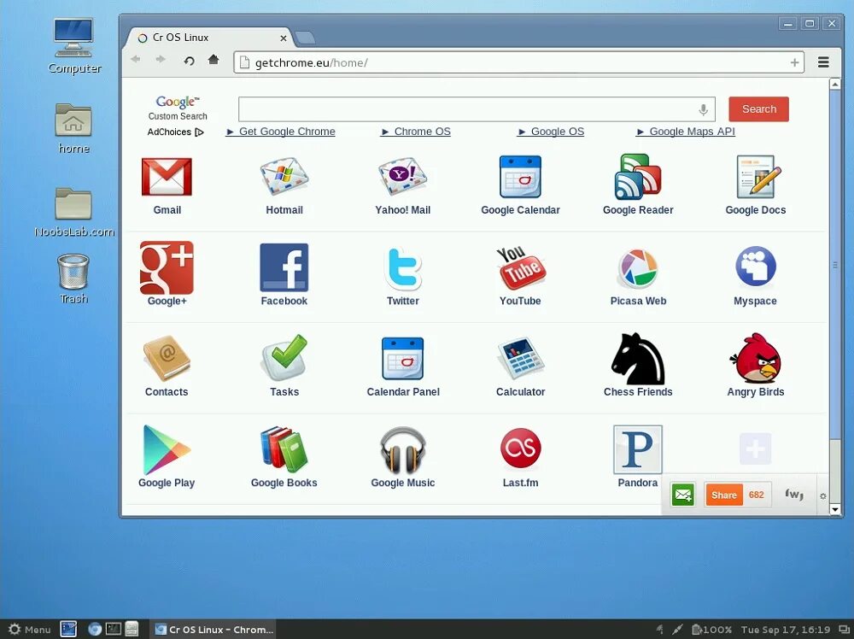Open the Google Reader icon
854x639 pixels.
point(638,177)
